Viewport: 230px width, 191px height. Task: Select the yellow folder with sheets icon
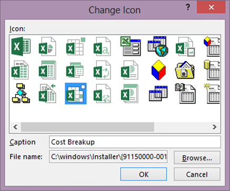coord(185,70)
